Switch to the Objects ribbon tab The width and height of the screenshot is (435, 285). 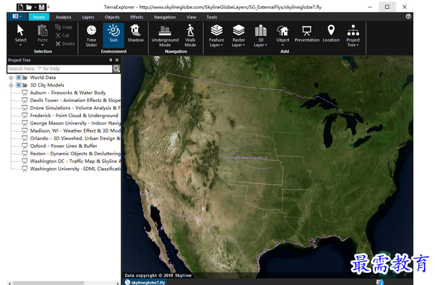tap(112, 17)
